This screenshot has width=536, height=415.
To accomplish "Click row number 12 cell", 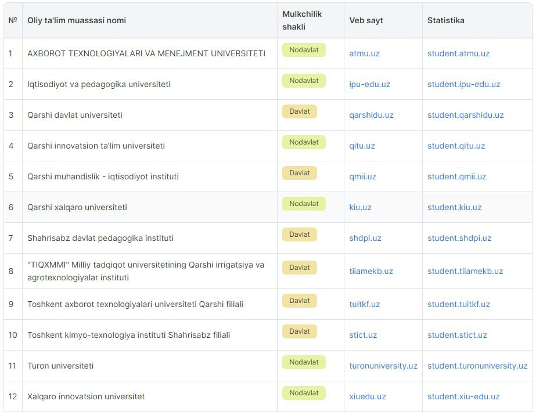I will [13, 396].
